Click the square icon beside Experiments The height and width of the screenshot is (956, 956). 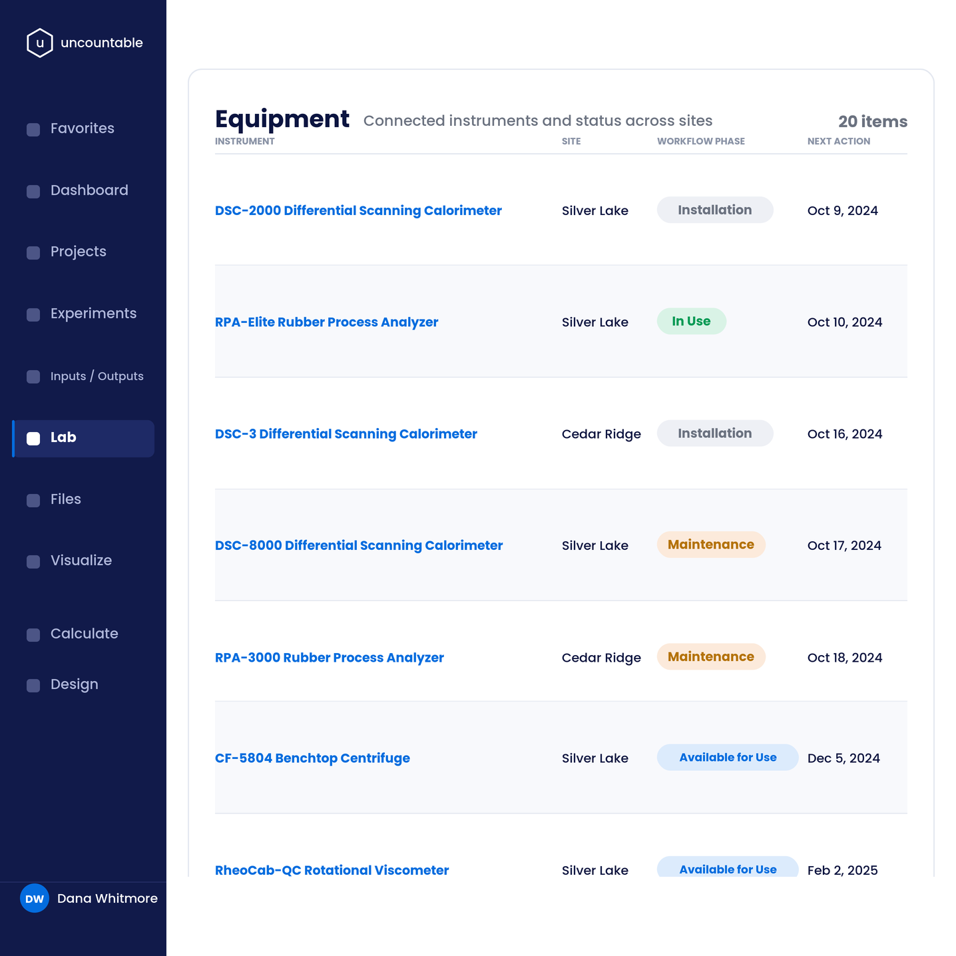pos(33,314)
